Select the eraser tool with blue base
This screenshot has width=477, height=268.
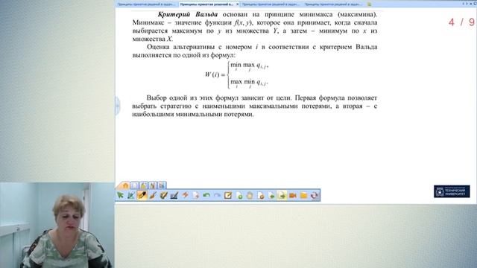click(174, 195)
